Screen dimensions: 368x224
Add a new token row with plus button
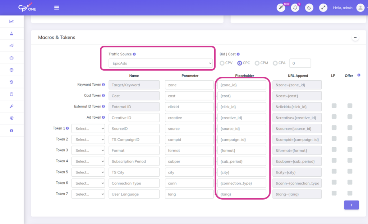click(x=351, y=205)
